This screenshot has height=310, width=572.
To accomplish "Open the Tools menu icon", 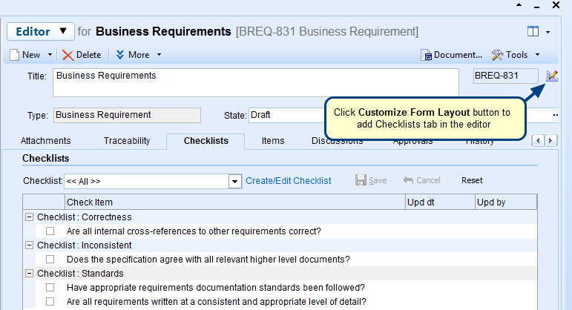I will [x=498, y=55].
